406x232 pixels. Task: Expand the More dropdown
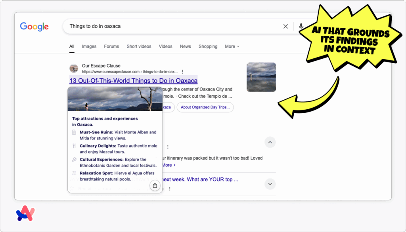point(232,46)
